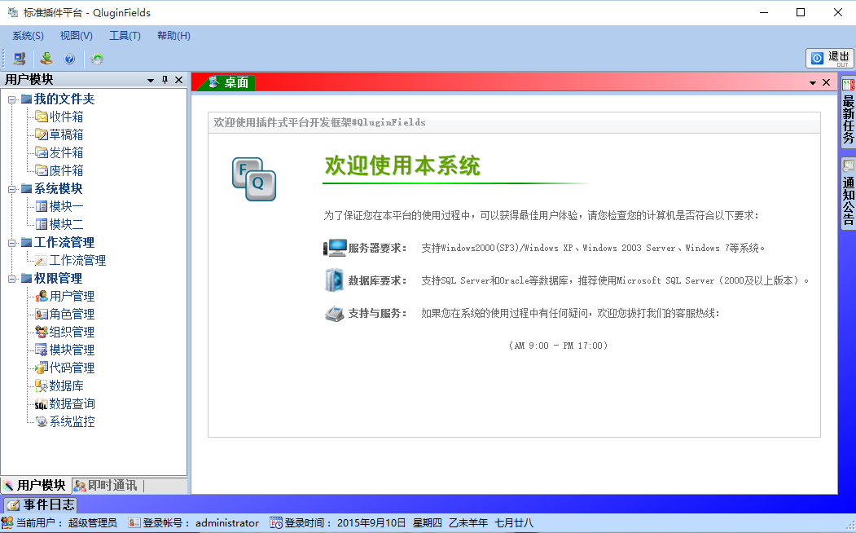Click the 发件箱 outbox folder icon

coord(42,152)
